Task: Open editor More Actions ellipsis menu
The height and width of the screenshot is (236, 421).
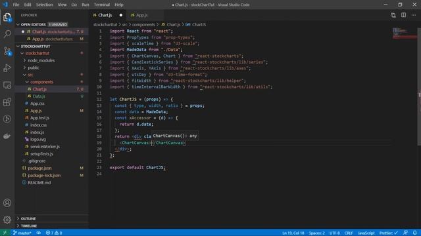Action: tap(414, 15)
